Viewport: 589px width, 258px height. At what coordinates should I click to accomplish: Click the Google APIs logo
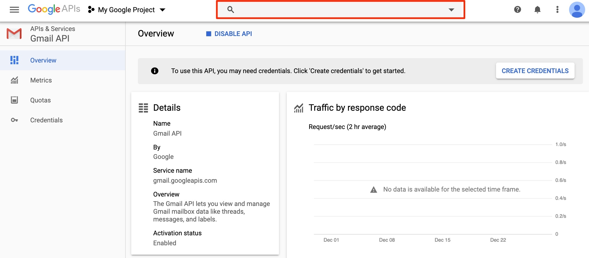tap(54, 9)
